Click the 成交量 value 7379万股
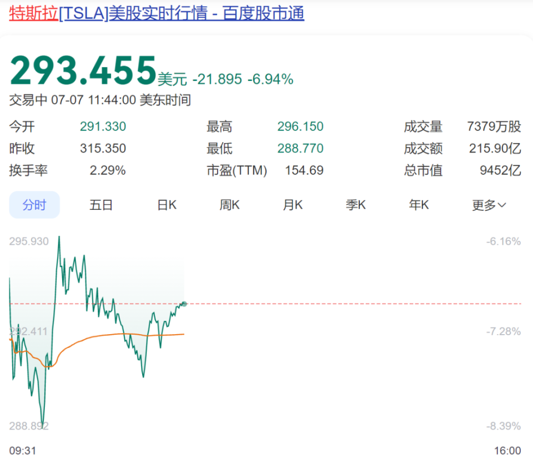533x464 pixels. 494,127
